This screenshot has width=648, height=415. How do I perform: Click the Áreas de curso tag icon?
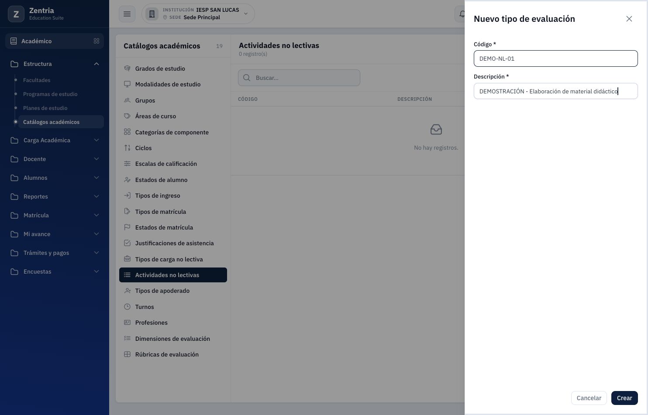127,116
